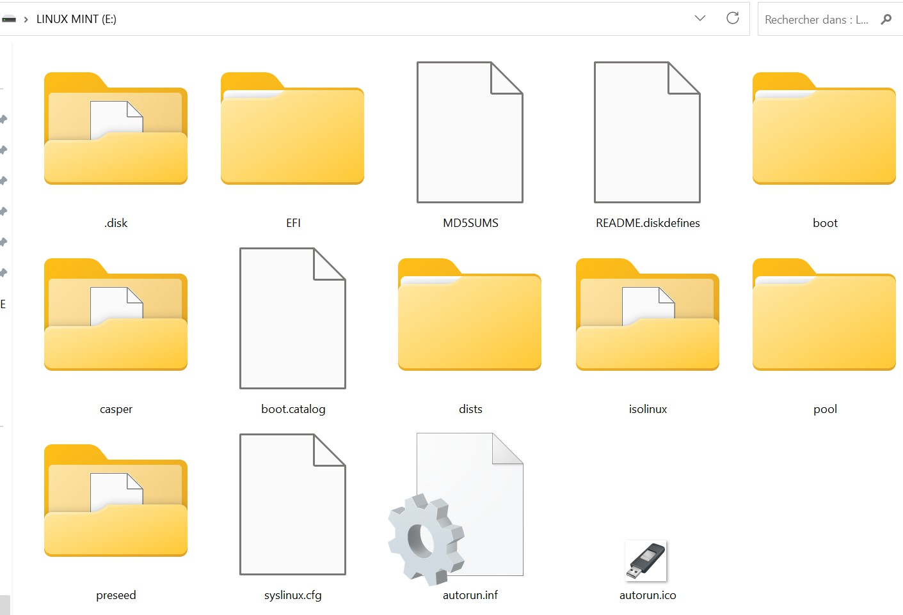Click the 'EFI' folder name label
Viewport: 903px width, 615px height.
click(293, 223)
